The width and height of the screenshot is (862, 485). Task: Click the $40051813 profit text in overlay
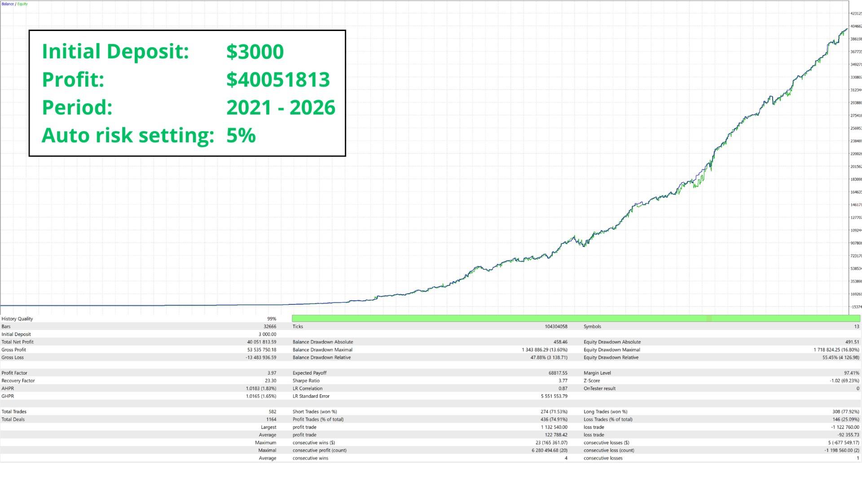(x=278, y=79)
